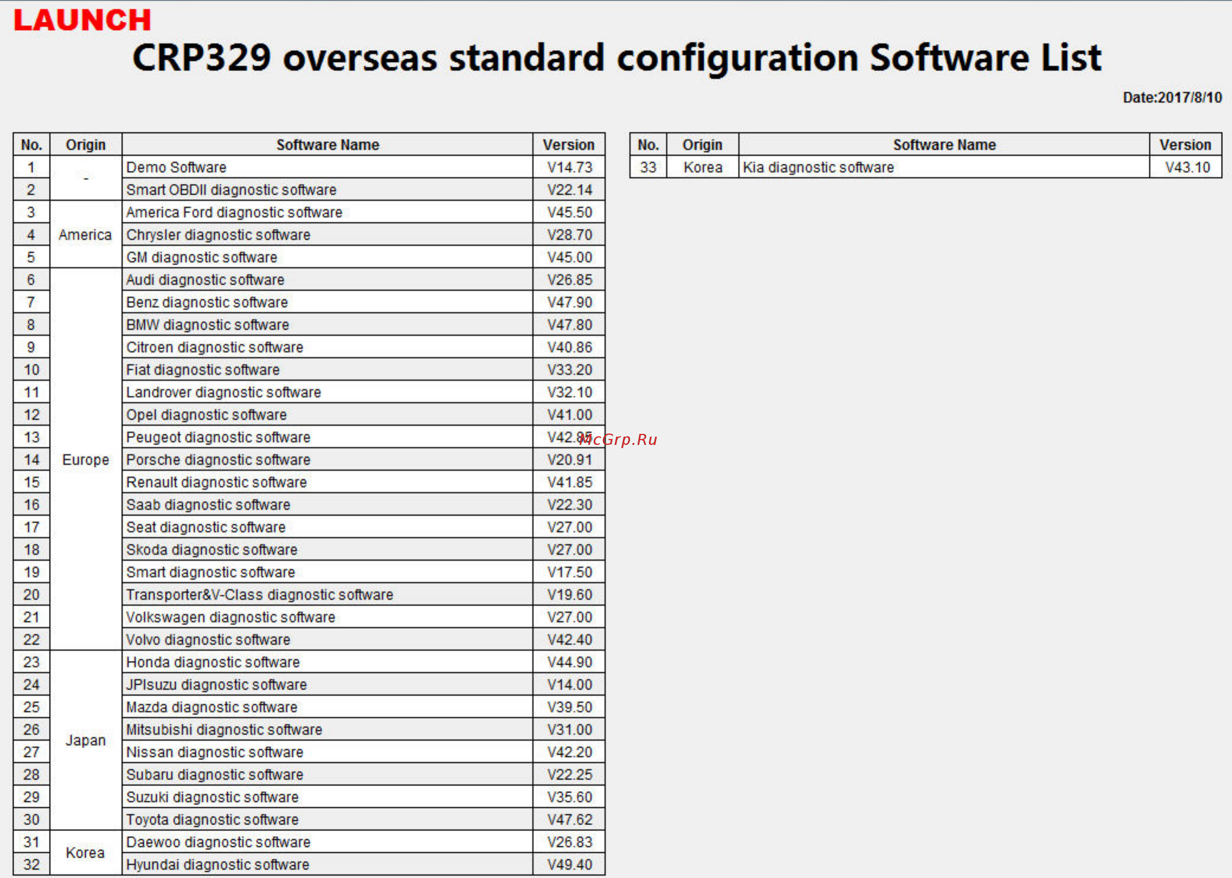Click row number 16 beside Saab
The width and height of the screenshot is (1232, 878).
pyautogui.click(x=31, y=505)
